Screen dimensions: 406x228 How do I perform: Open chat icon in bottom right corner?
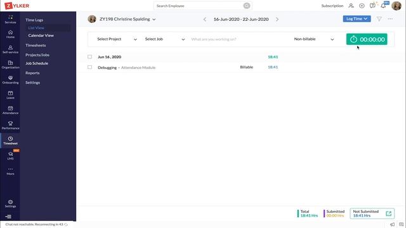click(402, 224)
